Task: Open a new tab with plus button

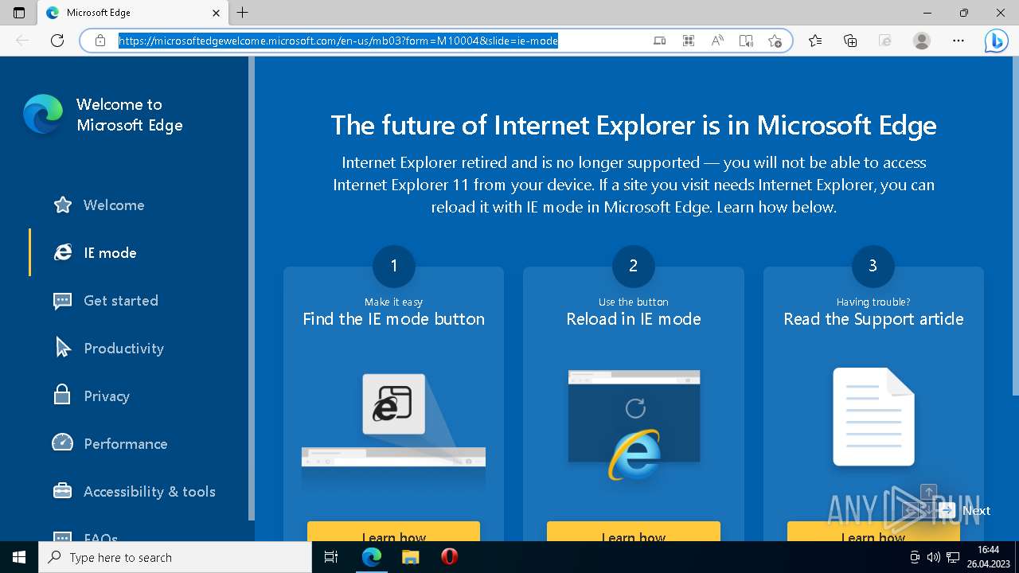Action: [243, 13]
